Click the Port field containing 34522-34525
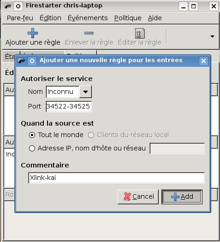The image size is (220, 242). click(x=69, y=106)
